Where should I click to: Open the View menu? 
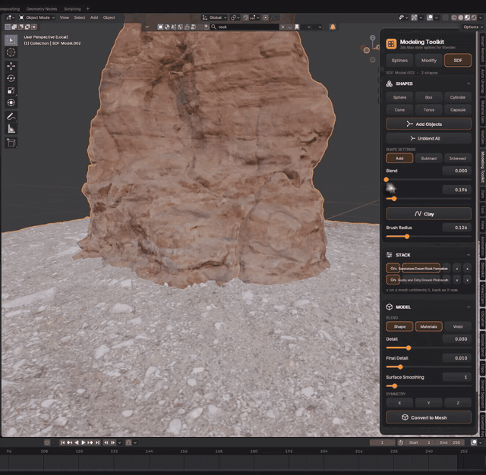point(64,17)
